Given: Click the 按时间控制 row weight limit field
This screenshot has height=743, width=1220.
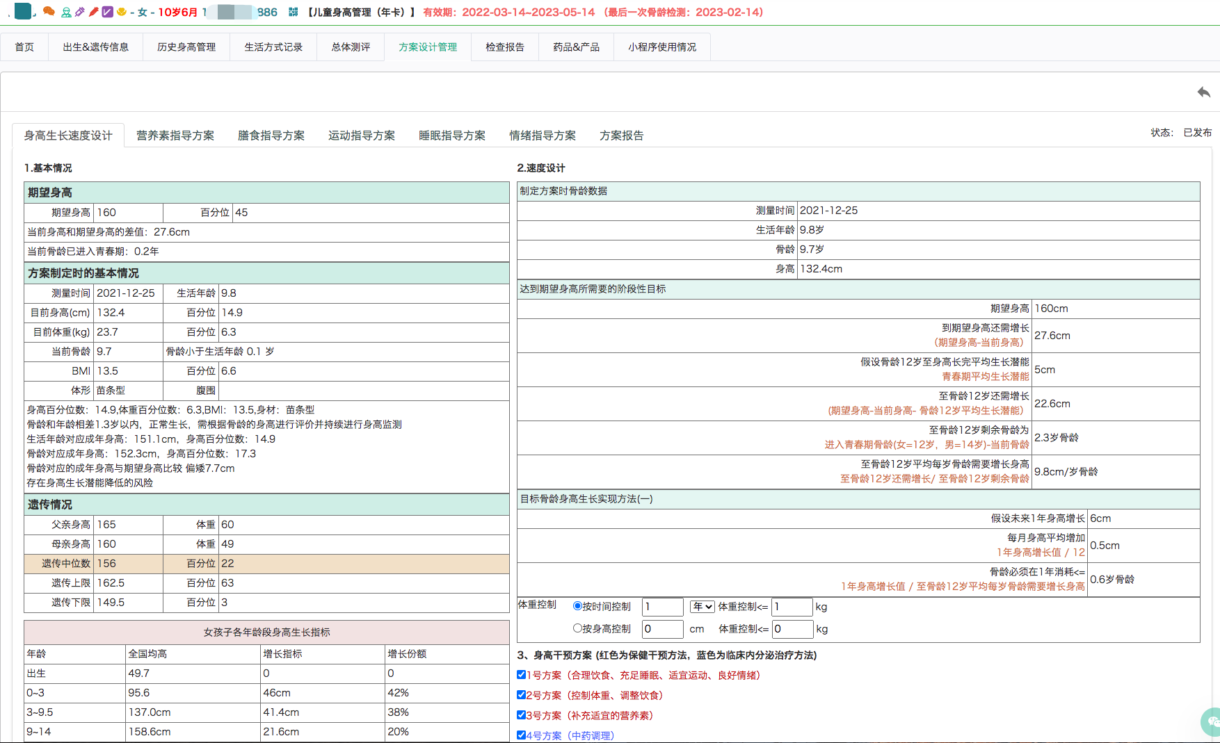Looking at the screenshot, I should (x=792, y=607).
